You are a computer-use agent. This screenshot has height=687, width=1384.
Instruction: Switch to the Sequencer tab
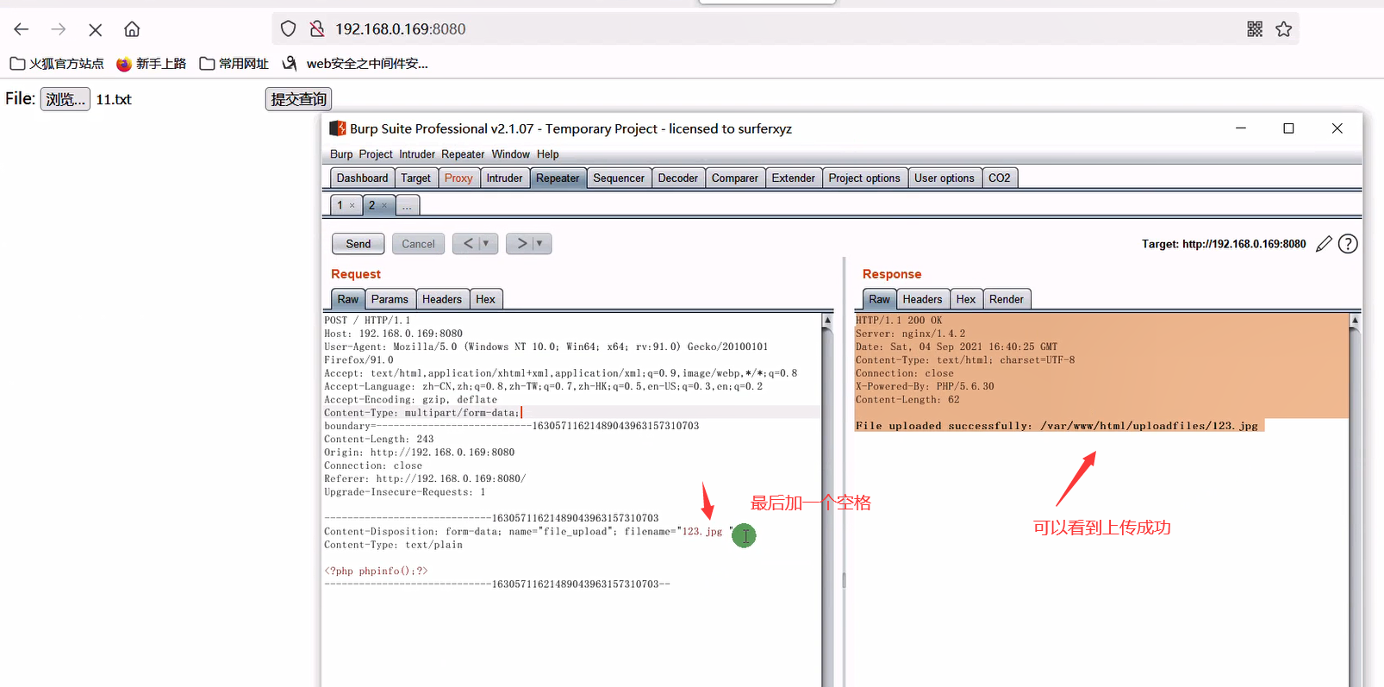point(619,178)
